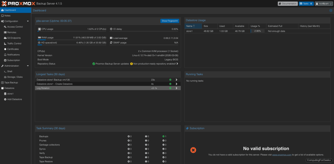The width and height of the screenshot is (334, 164).
Task: Expand repository status details arrow
Action: click(x=177, y=64)
